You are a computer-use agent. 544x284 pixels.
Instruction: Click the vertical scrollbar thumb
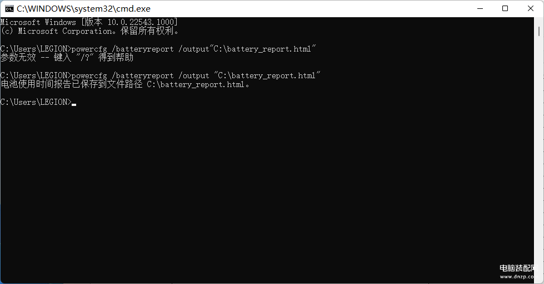click(539, 32)
